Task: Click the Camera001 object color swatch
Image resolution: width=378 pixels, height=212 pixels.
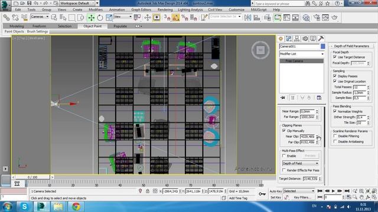Action: [323, 46]
